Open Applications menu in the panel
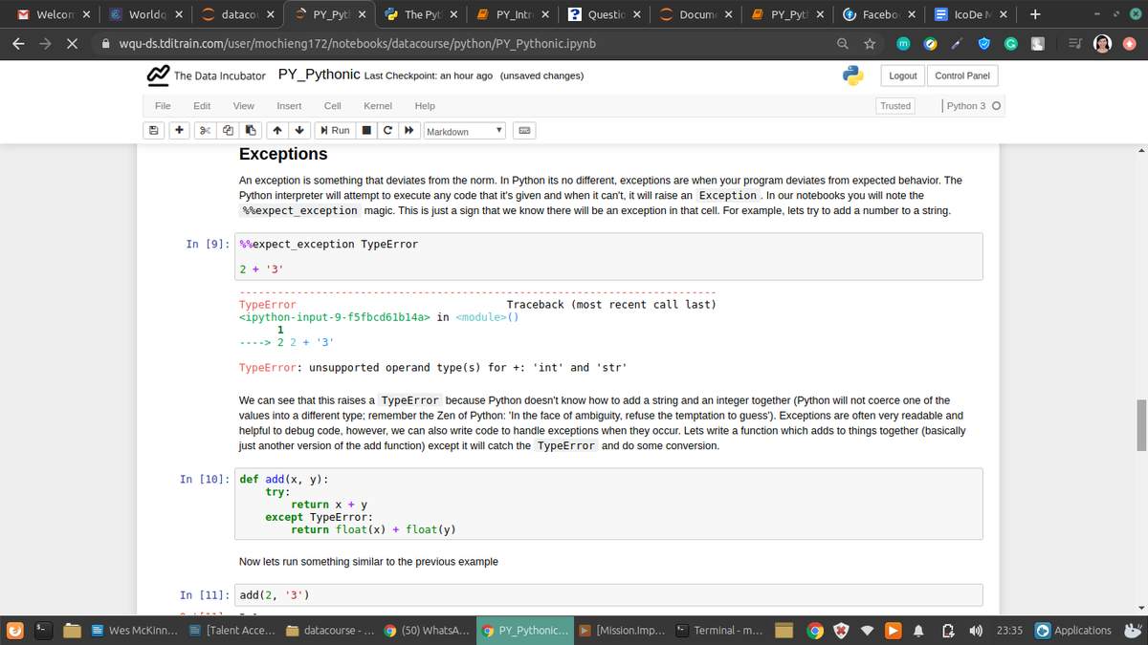Screen dimensions: 1148x645 (x=1074, y=631)
